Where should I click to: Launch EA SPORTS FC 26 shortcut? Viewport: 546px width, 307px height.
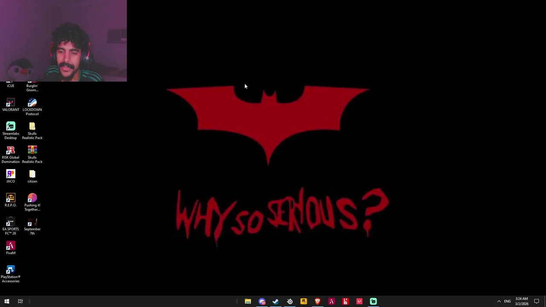[11, 226]
